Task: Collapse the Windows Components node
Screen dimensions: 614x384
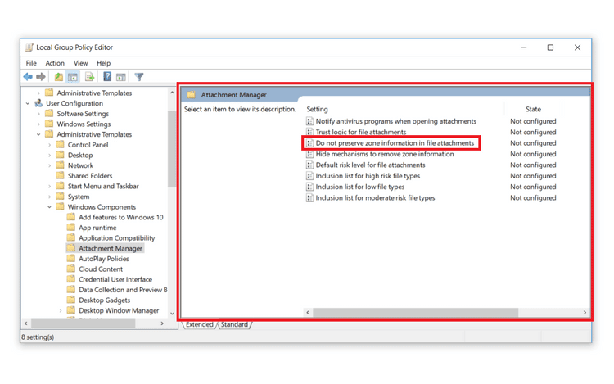Action: click(x=49, y=207)
